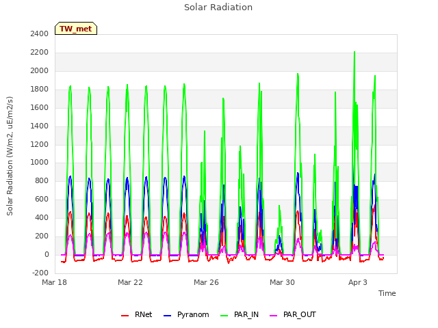Select the RNet legend label

pos(143,314)
